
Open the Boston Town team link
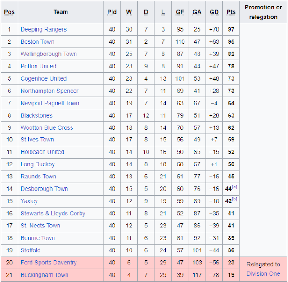pyautogui.click(x=37, y=42)
